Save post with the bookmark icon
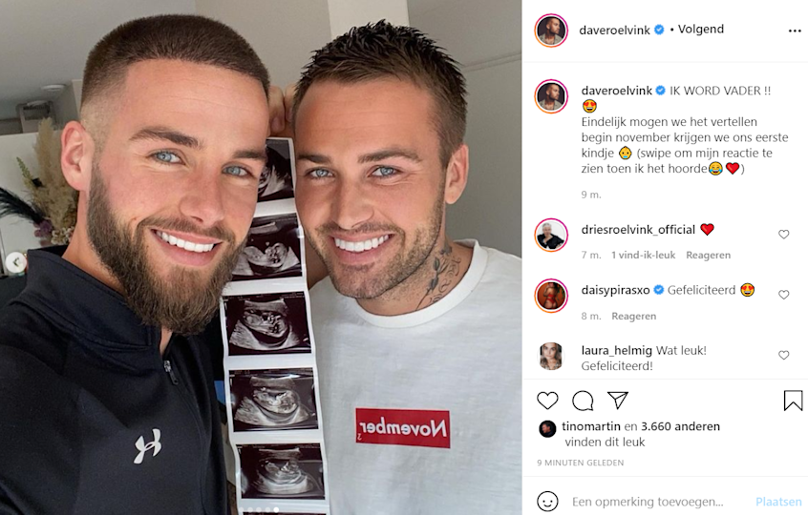808x515 pixels. point(793,401)
